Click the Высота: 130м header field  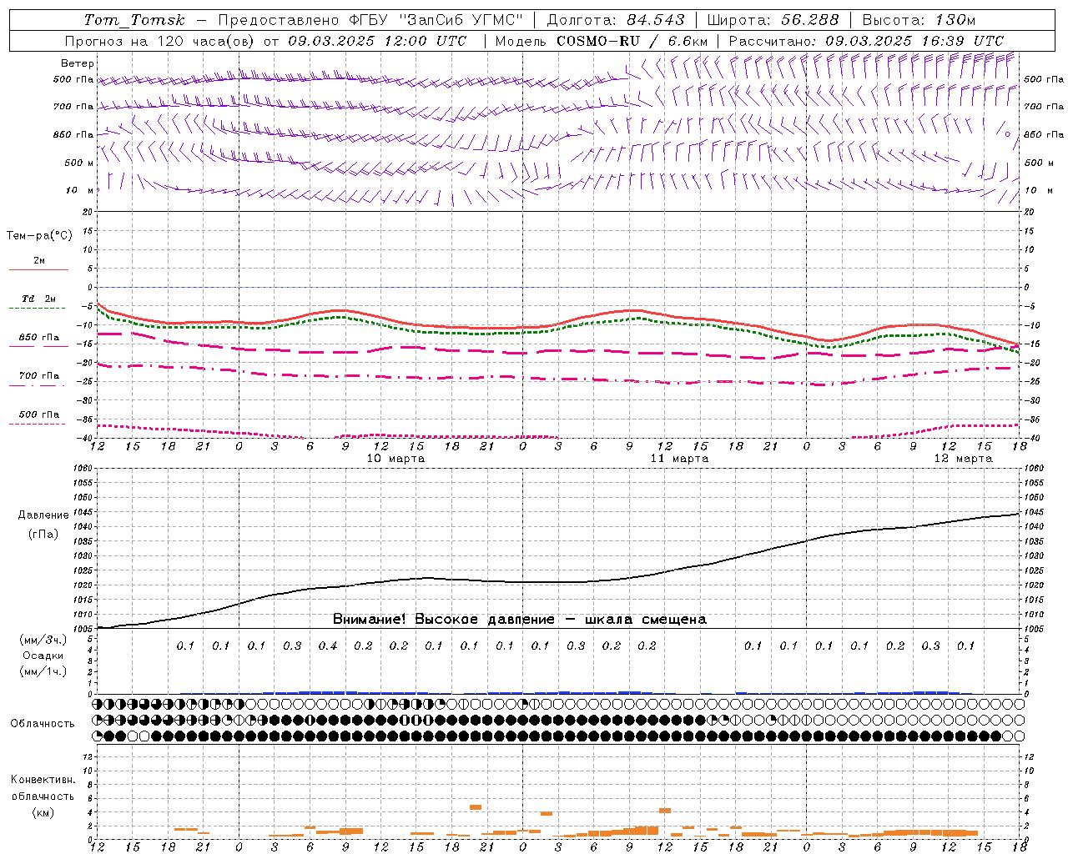click(919, 20)
